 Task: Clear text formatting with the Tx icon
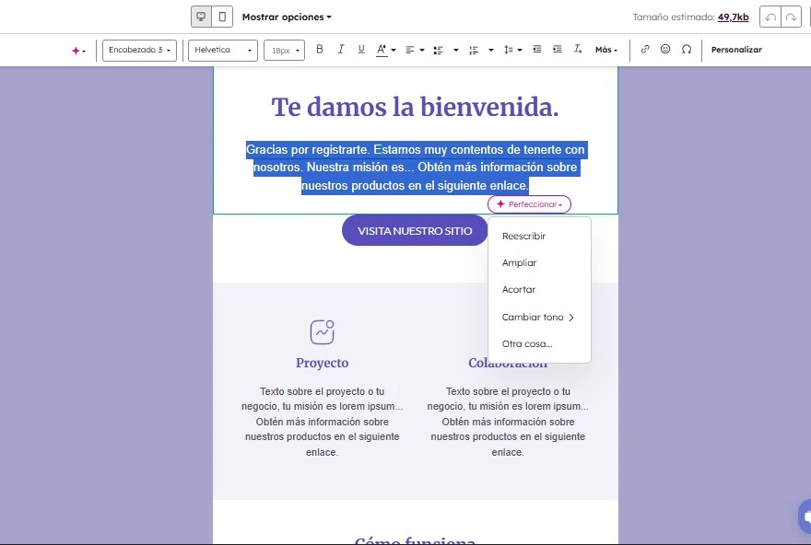tap(579, 50)
